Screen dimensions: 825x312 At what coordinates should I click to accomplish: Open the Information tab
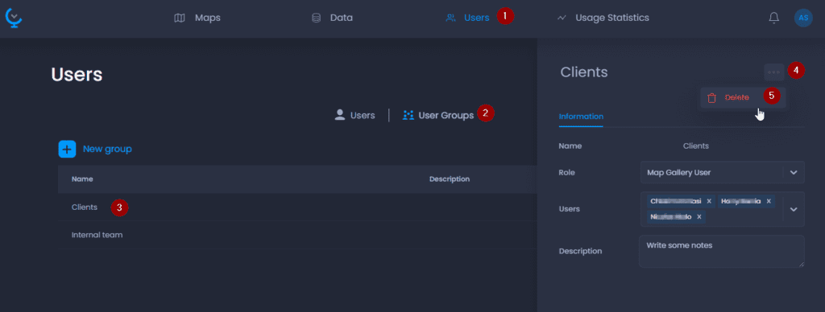[x=581, y=116]
